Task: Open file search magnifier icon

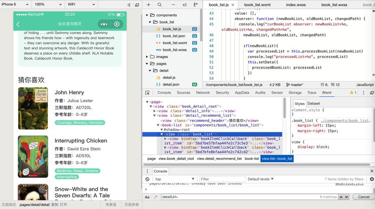Action: click(x=160, y=4)
